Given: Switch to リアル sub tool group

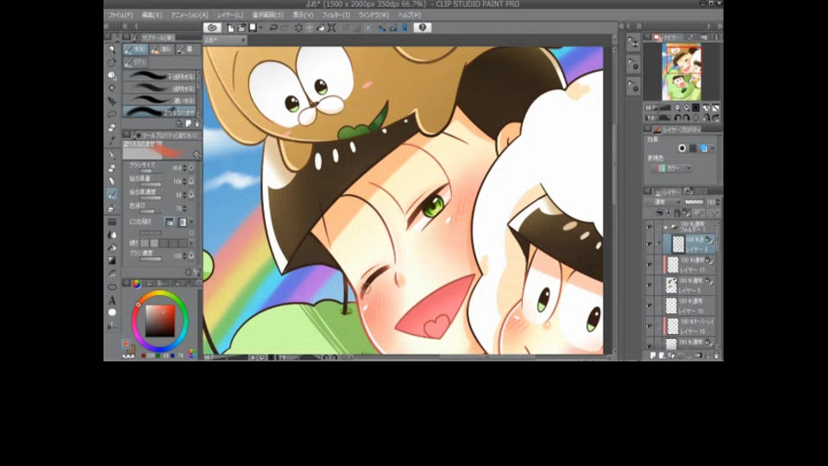Looking at the screenshot, I should pyautogui.click(x=135, y=62).
